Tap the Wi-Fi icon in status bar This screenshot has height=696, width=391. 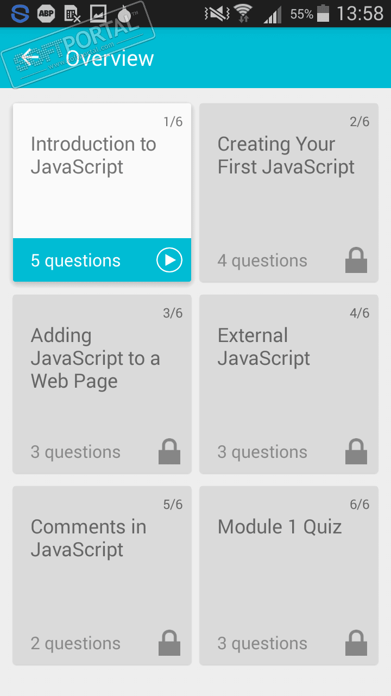[243, 13]
